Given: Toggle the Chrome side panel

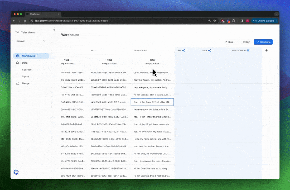Looking at the screenshot, I should pos(242,21).
